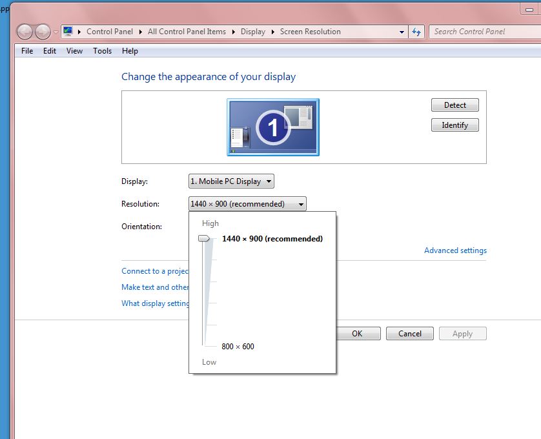Image resolution: width=541 pixels, height=439 pixels.
Task: Open the Display dropdown showing Mobile PC Display
Action: pos(231,181)
